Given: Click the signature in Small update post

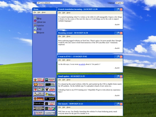Looking at the screenshot, I should tap(117, 96).
